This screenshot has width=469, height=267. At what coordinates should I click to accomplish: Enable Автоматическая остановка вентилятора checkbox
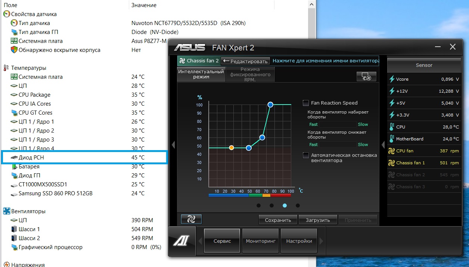pyautogui.click(x=306, y=155)
